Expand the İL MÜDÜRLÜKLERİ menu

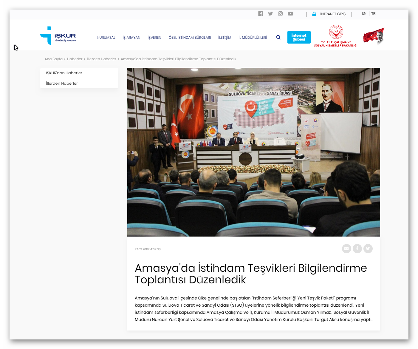point(253,38)
